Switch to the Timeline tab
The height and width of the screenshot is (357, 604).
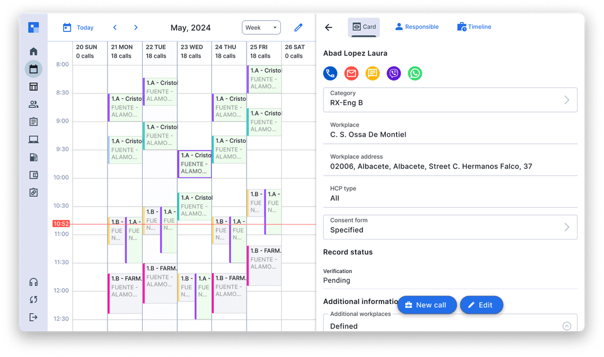coord(474,27)
